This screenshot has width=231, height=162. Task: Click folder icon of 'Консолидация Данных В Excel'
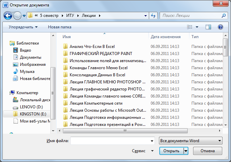point(65,75)
